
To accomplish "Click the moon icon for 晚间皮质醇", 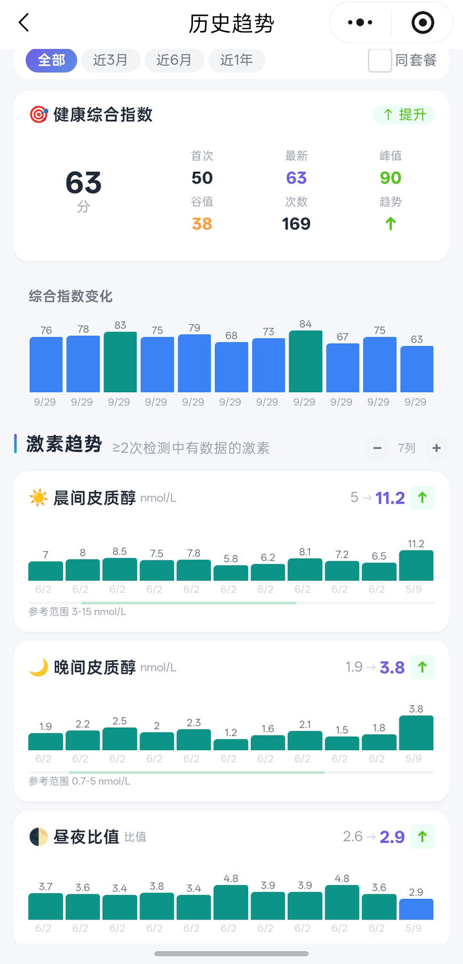I will [x=39, y=667].
